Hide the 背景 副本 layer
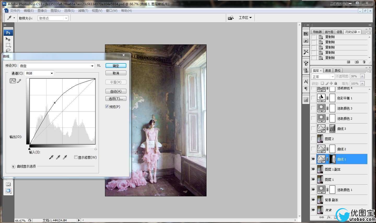The image size is (376, 223). [x=313, y=200]
